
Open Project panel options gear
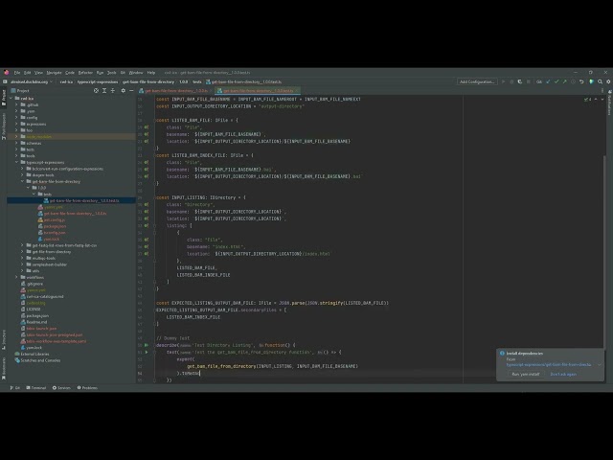[x=124, y=91]
